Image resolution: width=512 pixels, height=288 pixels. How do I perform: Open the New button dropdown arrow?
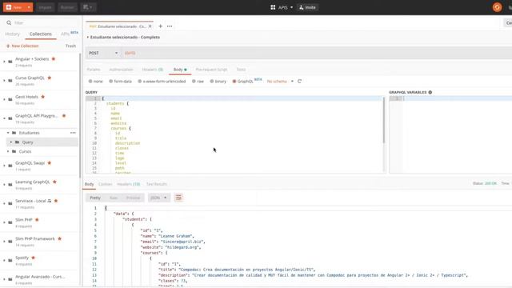[29, 7]
